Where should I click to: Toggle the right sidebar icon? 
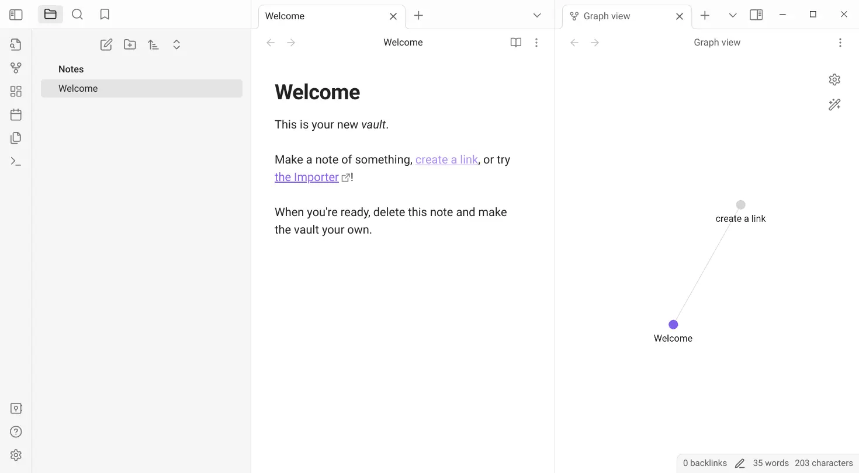click(x=756, y=15)
